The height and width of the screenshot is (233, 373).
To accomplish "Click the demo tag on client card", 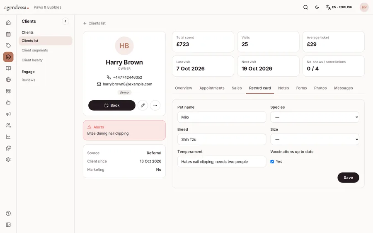I will pos(124,92).
